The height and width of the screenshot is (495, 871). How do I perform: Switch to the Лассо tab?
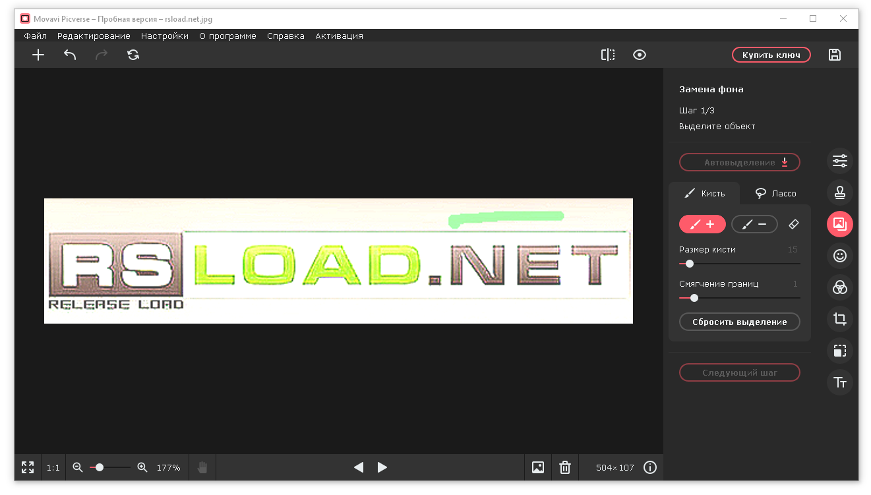(775, 193)
